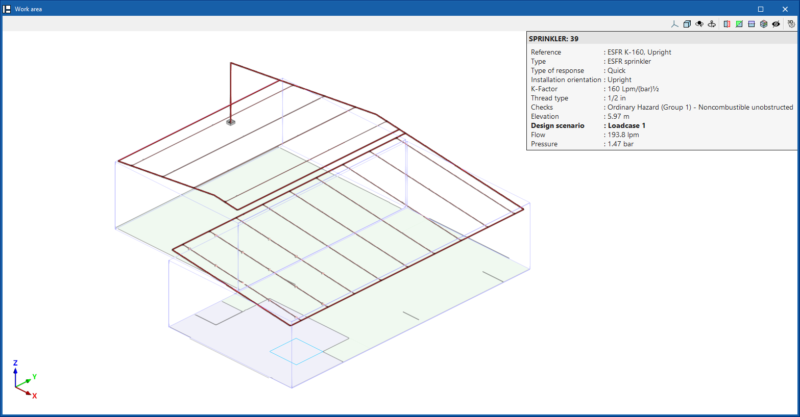
Task: Click the XYZ axis triad indicator
Action: pyautogui.click(x=25, y=380)
